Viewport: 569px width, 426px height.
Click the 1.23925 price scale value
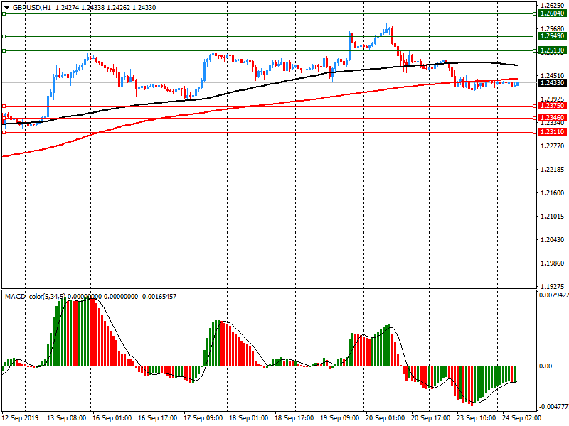(553, 99)
